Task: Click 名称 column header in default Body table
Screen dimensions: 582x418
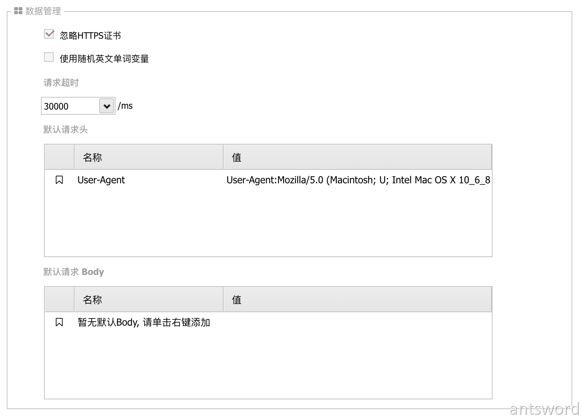Action: coord(92,300)
